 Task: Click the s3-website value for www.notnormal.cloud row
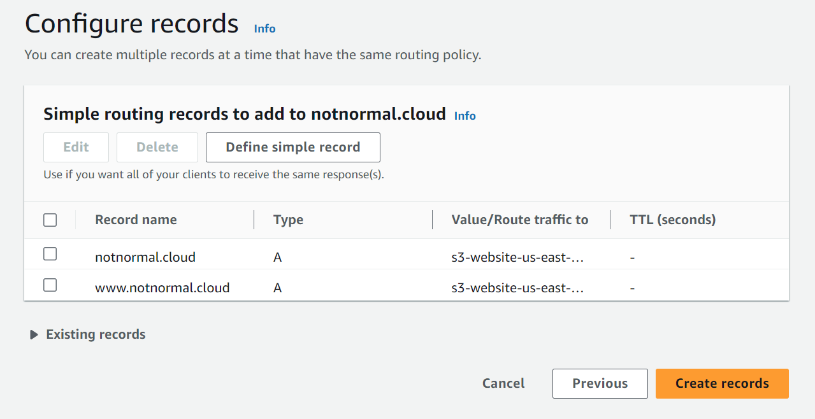coord(517,288)
